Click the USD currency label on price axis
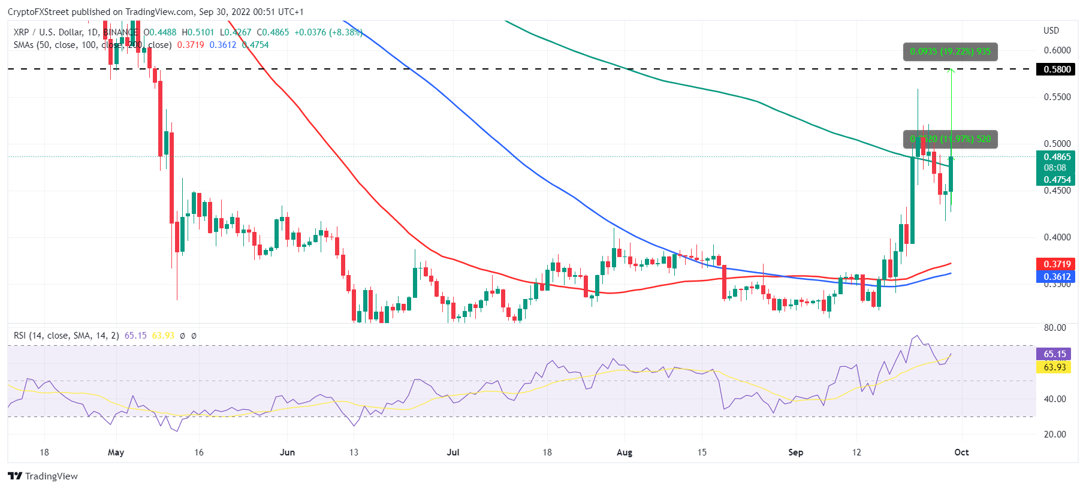The height and width of the screenshot is (489, 1086). (x=1051, y=31)
